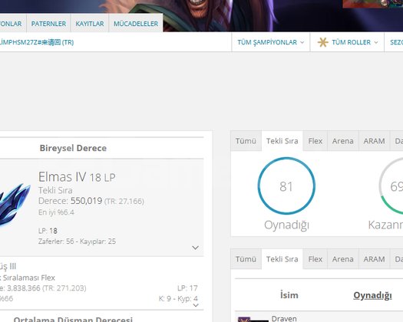Viewport: 403px width, 322px height.
Task: Click the İsim column header
Action: (289, 295)
